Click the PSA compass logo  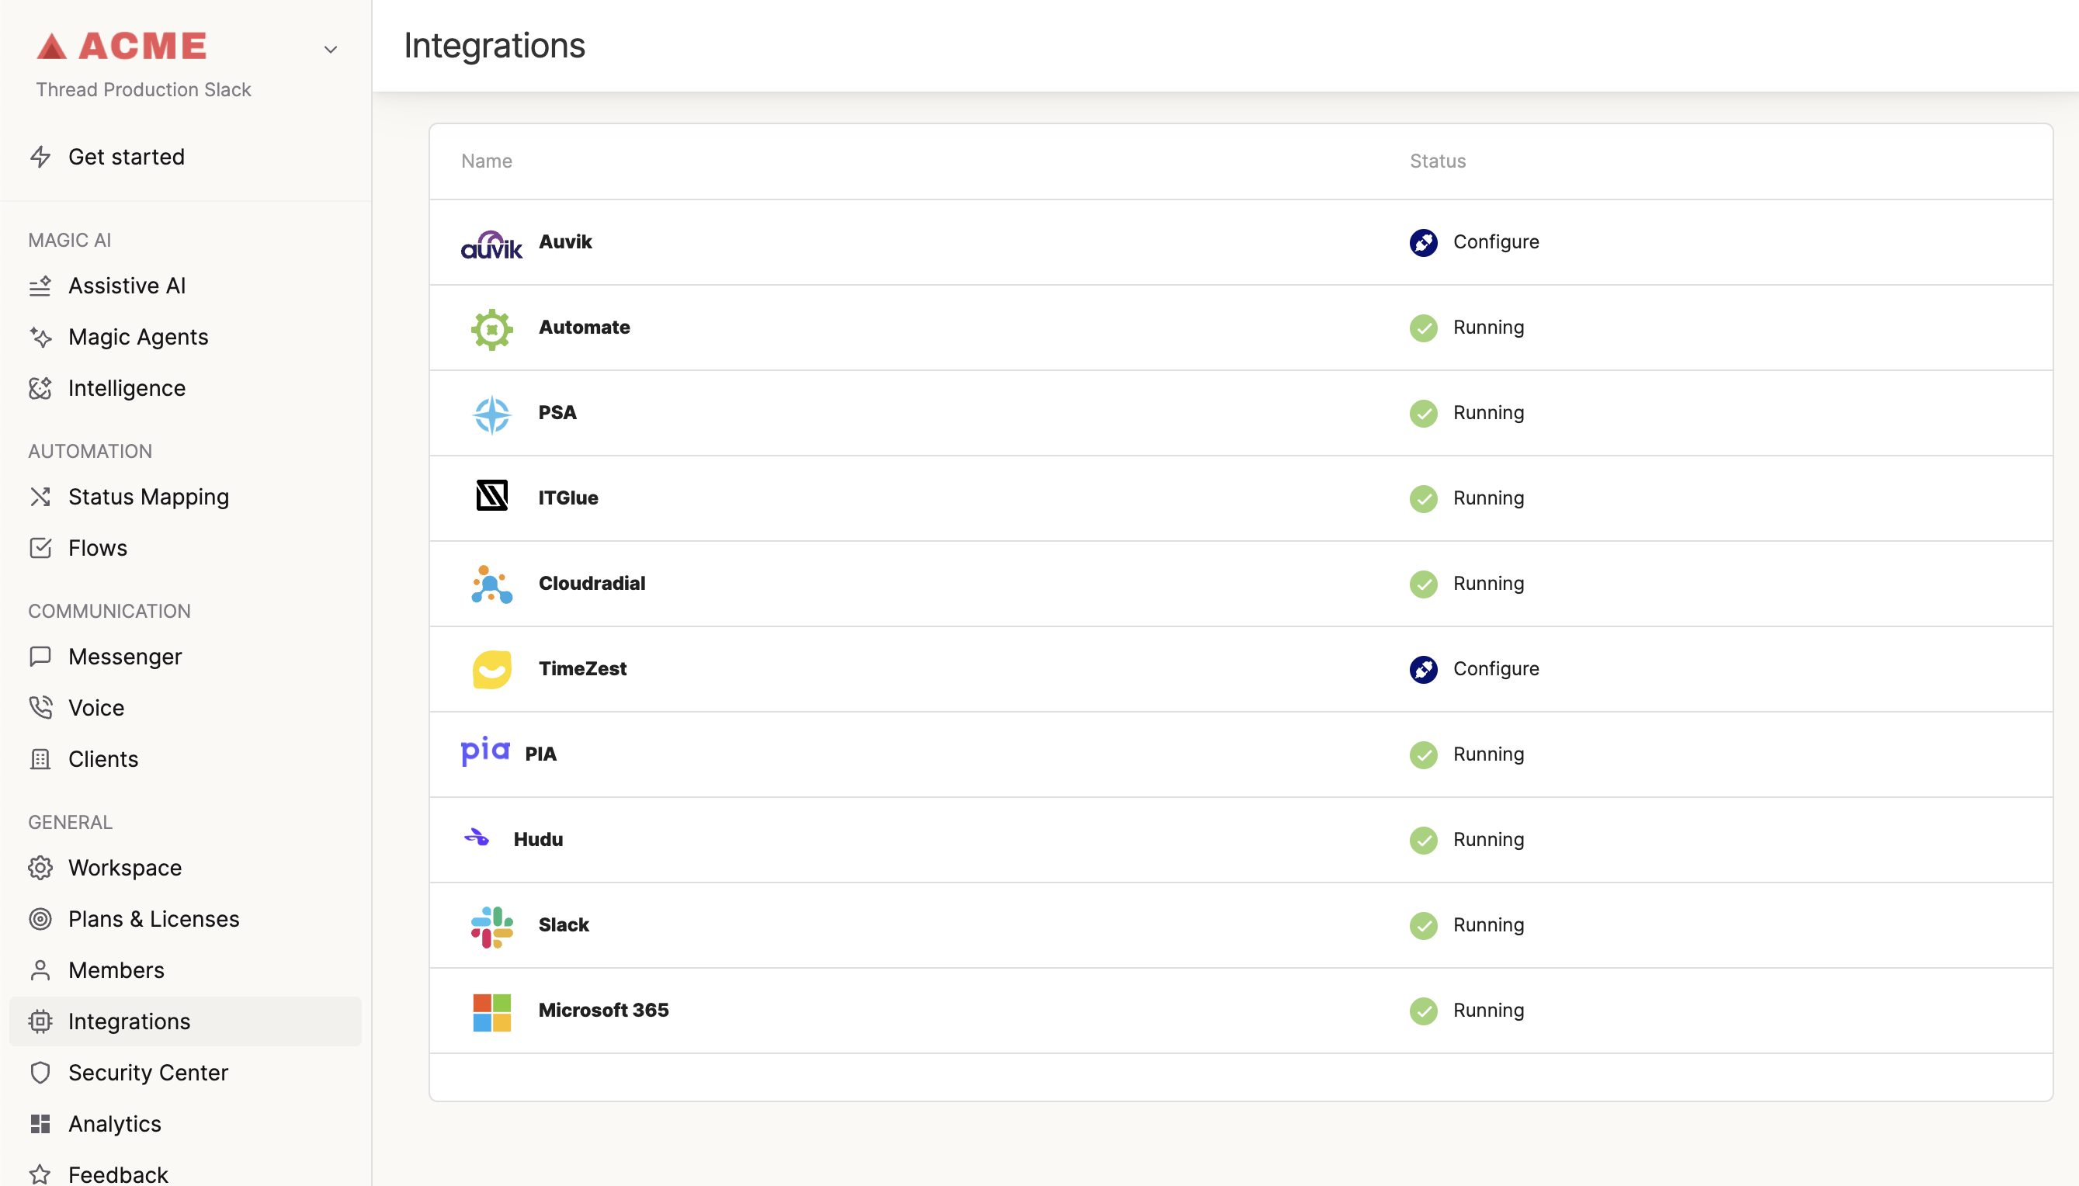[492, 414]
